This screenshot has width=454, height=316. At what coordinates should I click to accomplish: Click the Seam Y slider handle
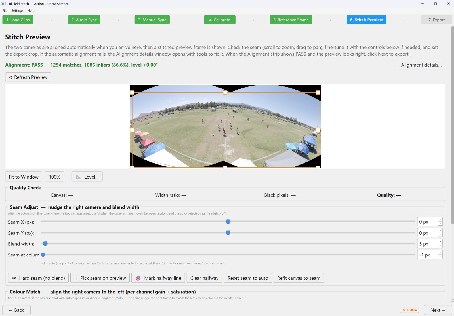[228, 233]
